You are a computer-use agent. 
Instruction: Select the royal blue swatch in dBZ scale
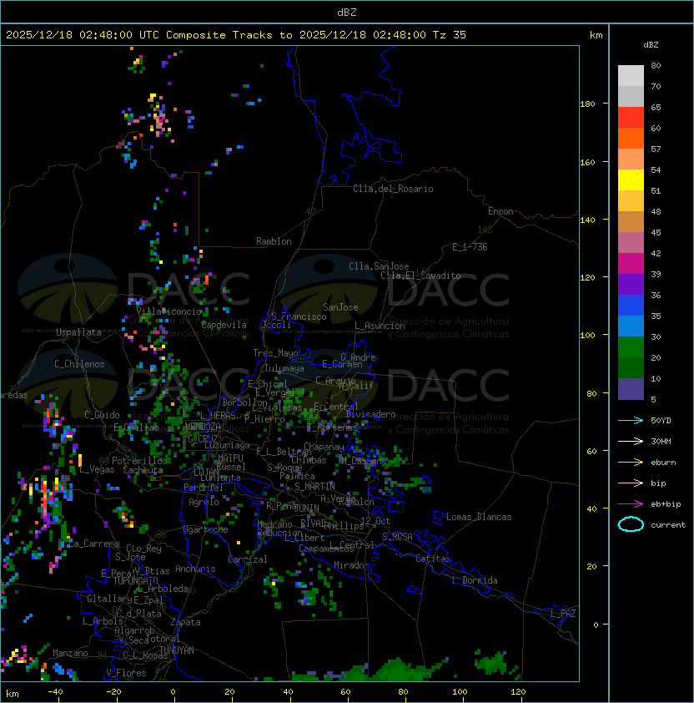tap(631, 306)
